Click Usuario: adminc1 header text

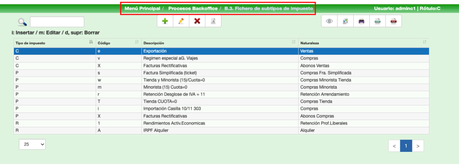point(394,9)
